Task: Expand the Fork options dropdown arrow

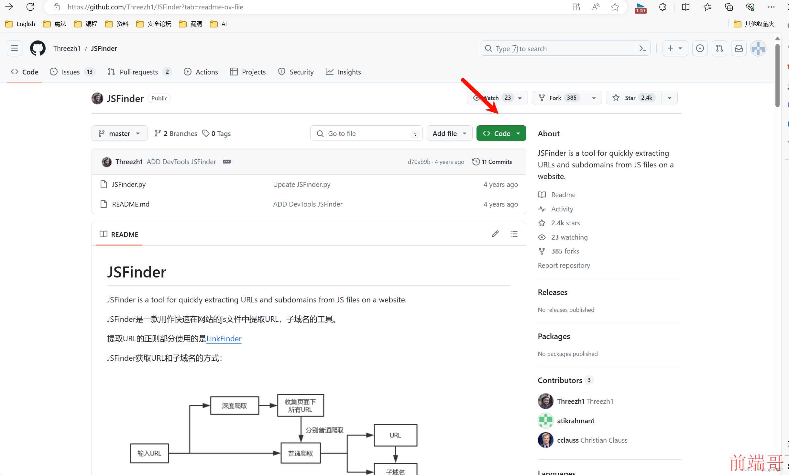Action: (x=594, y=98)
